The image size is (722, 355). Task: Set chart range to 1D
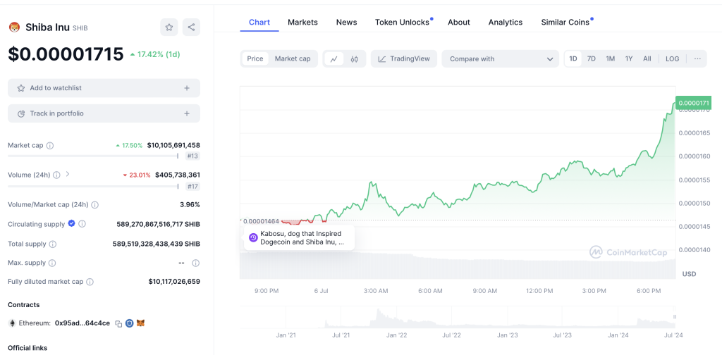573,59
